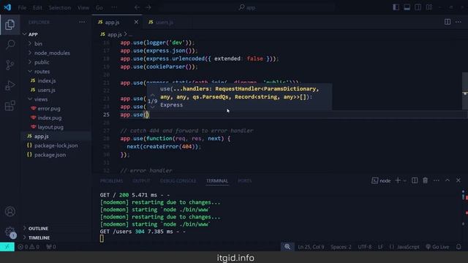Open Explorer views and more actions ellipsis

tap(82, 22)
